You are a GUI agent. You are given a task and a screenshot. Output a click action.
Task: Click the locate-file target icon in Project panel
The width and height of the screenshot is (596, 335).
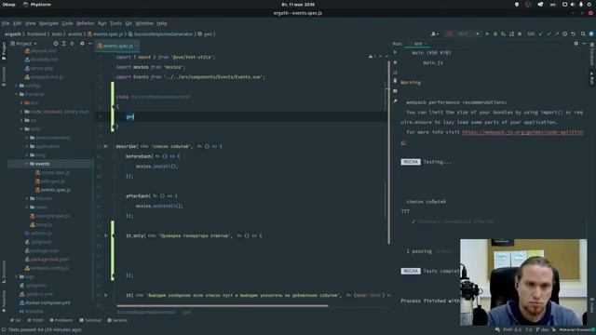point(56,44)
